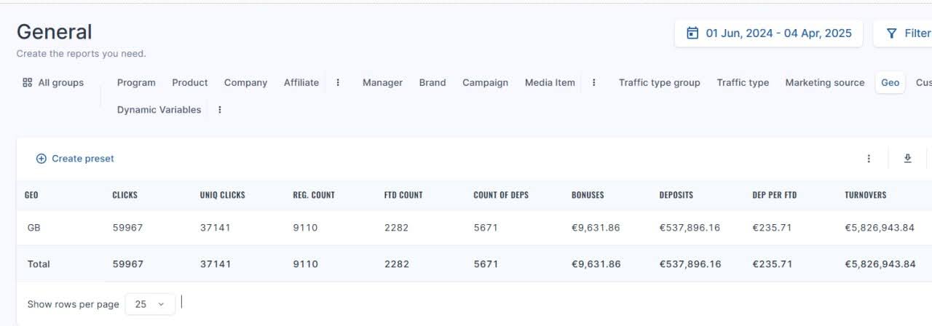
Task: Sort by the FTD COUNT column header
Action: [x=403, y=195]
